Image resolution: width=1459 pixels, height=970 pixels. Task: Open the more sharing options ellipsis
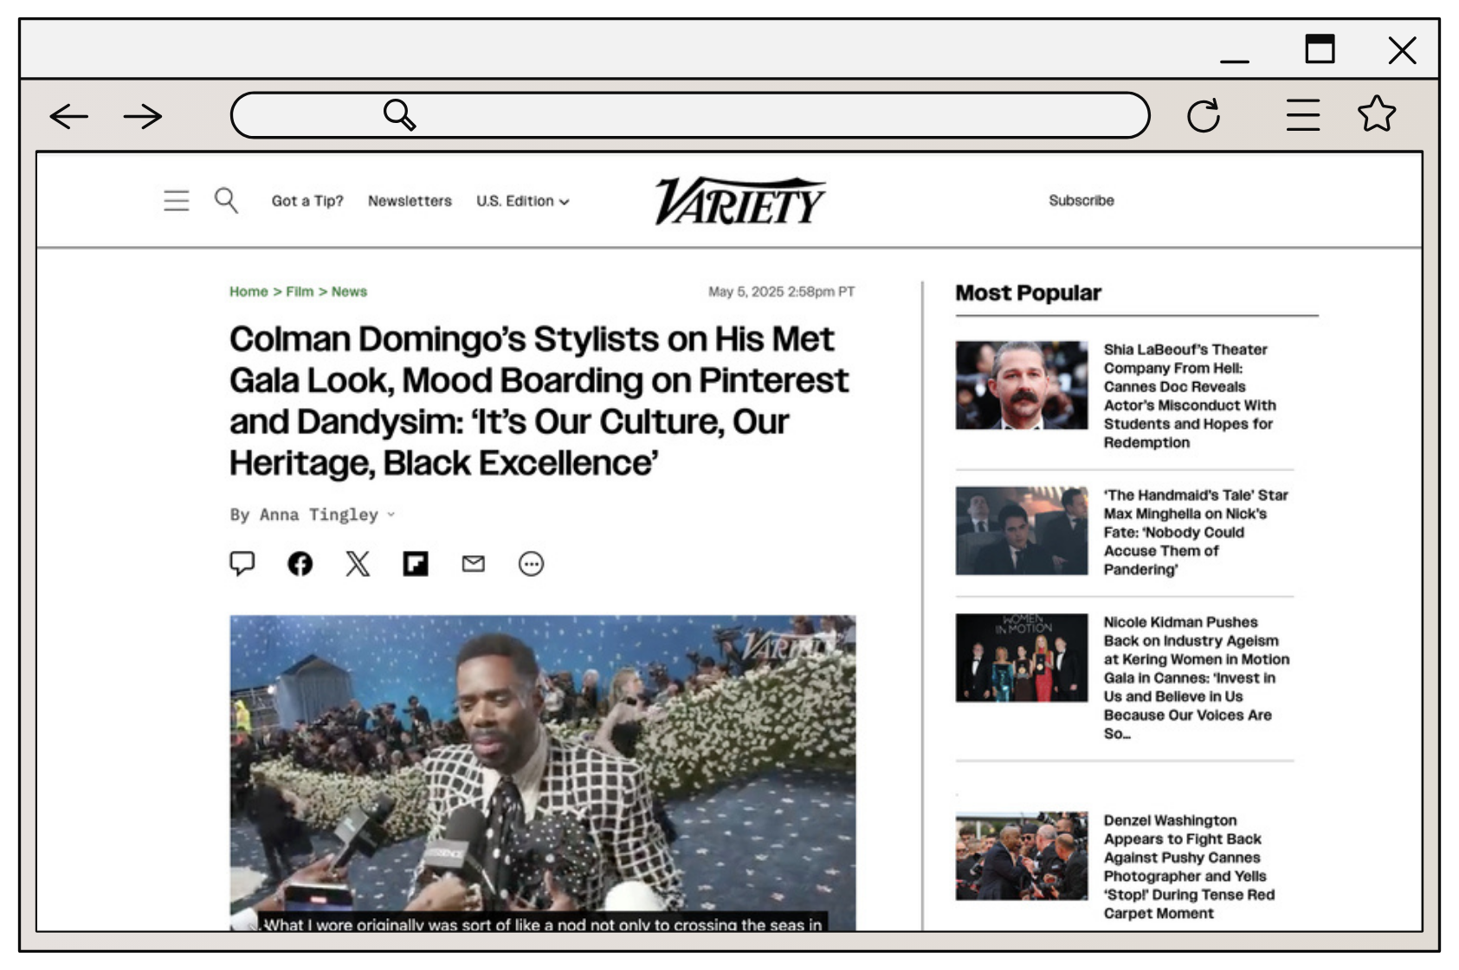pyautogui.click(x=531, y=563)
